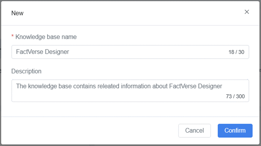Click the Knowledge base name input field

tap(118, 52)
